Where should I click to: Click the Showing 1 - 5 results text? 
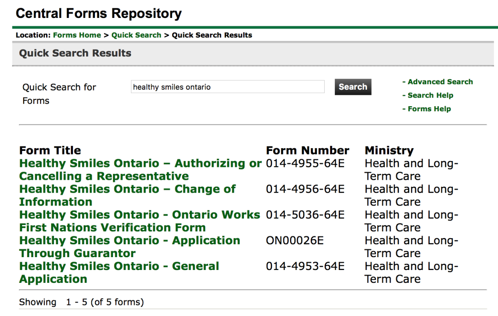[x=82, y=302]
